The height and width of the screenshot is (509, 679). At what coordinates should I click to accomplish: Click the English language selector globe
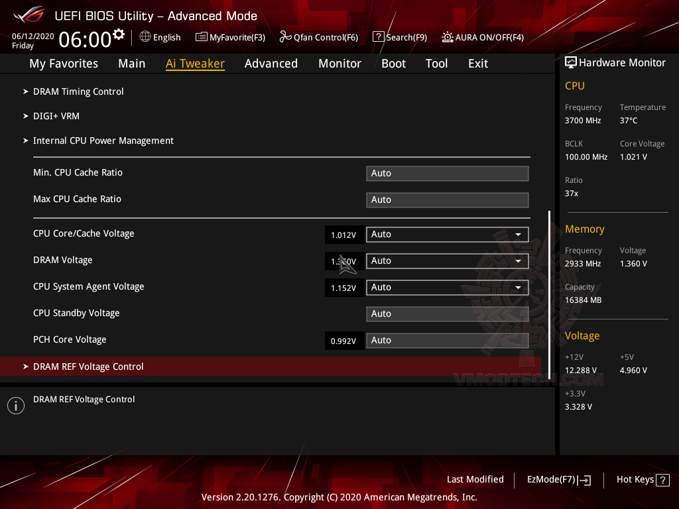pos(145,37)
